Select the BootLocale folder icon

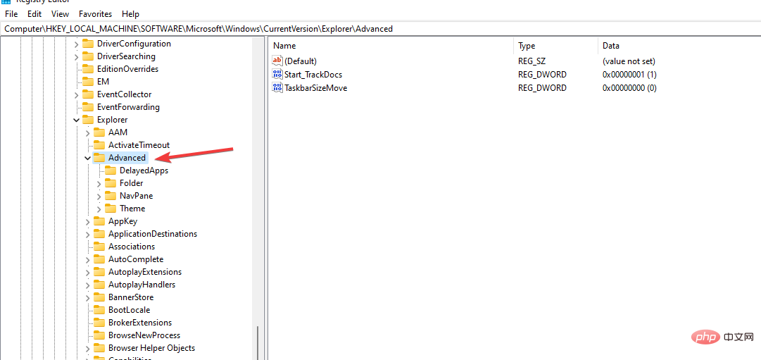click(x=99, y=310)
